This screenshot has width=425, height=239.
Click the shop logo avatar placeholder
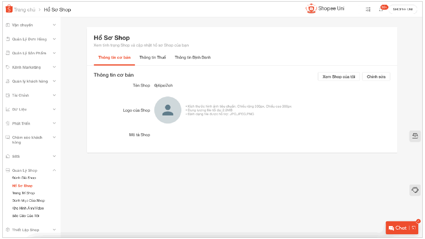[168, 110]
